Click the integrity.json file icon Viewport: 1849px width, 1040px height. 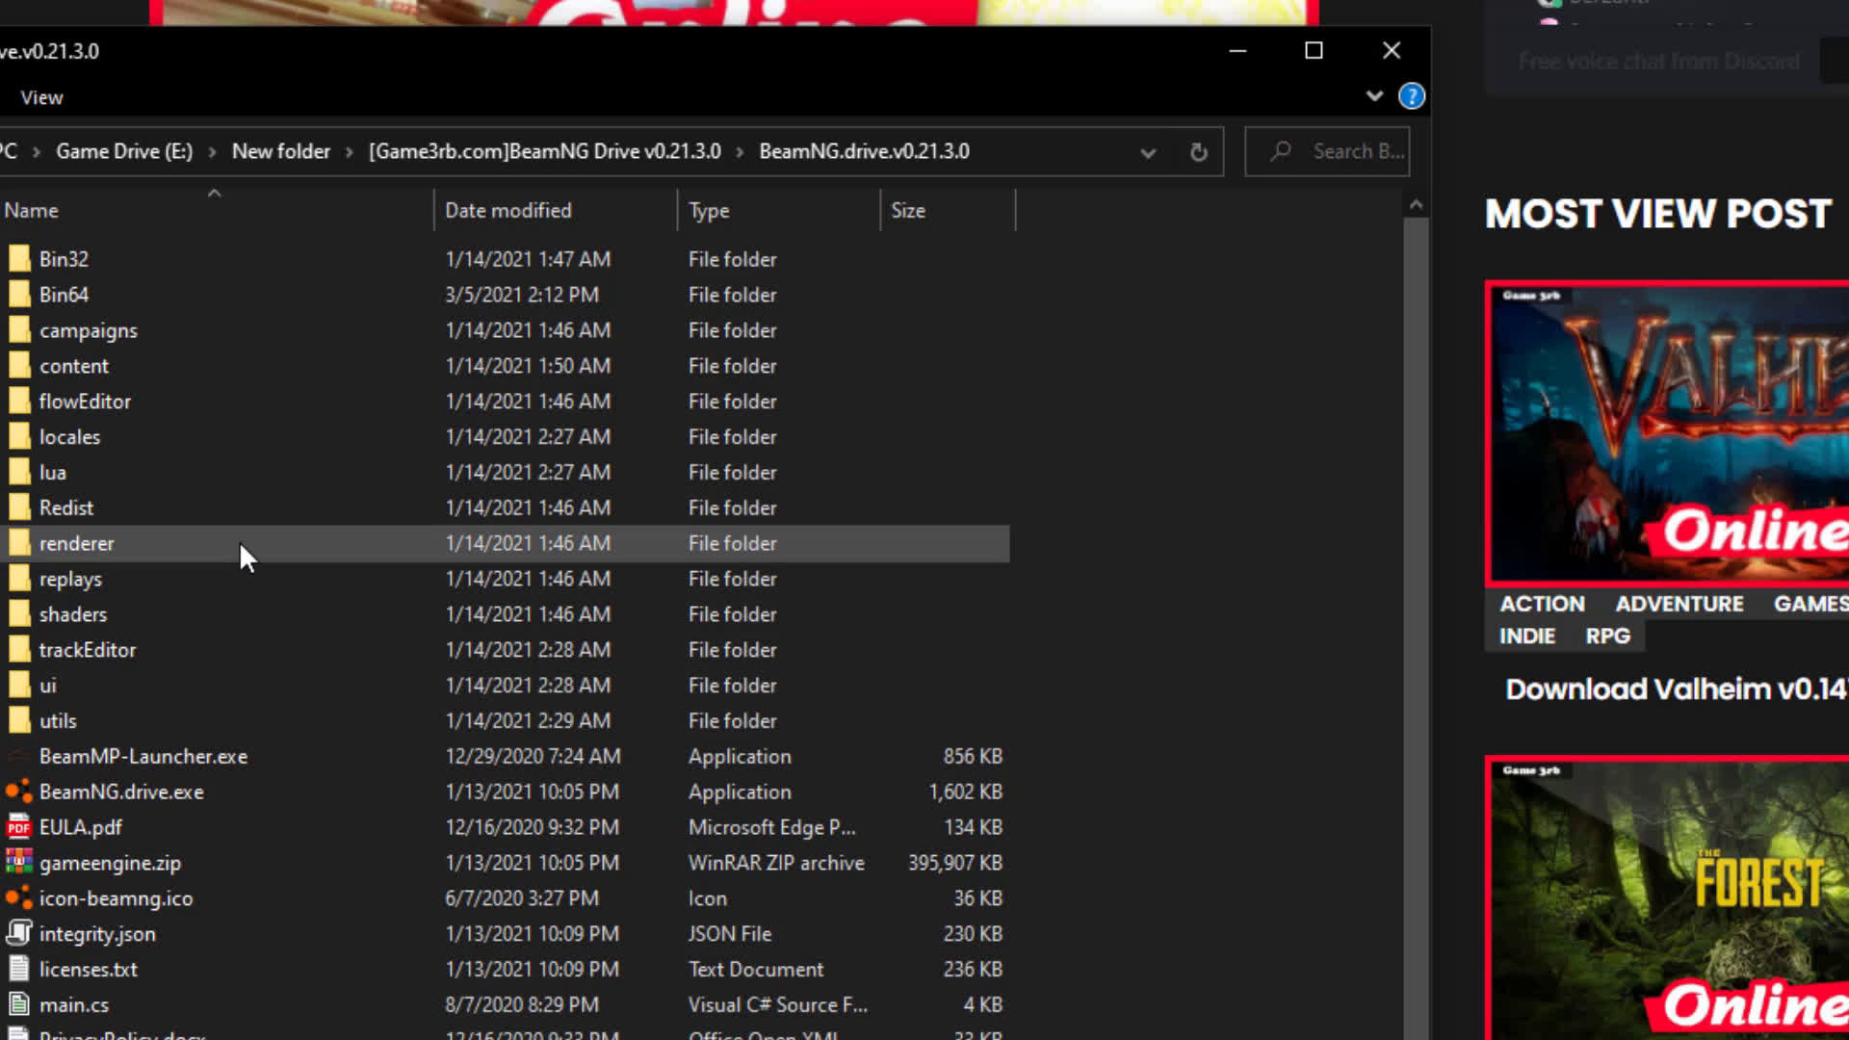pyautogui.click(x=18, y=933)
